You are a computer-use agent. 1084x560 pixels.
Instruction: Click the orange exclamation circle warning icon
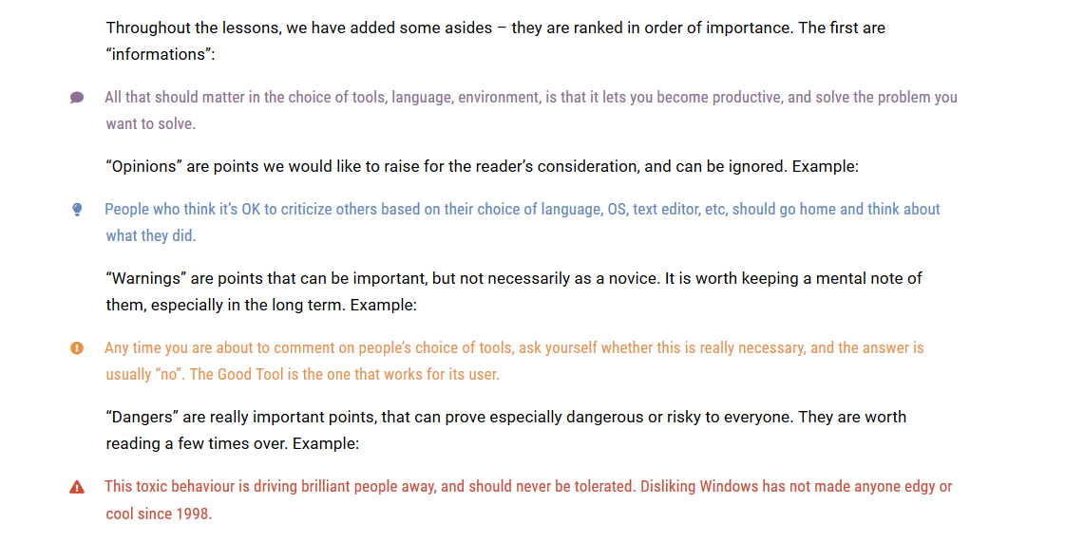[77, 348]
